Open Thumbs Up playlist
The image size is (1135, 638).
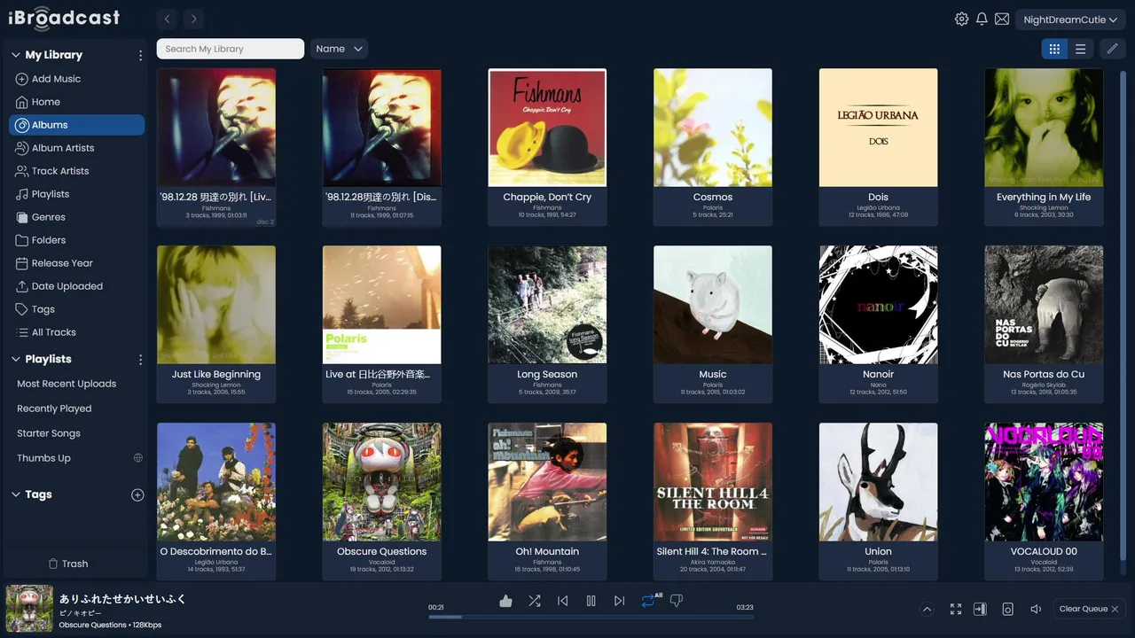pyautogui.click(x=43, y=458)
